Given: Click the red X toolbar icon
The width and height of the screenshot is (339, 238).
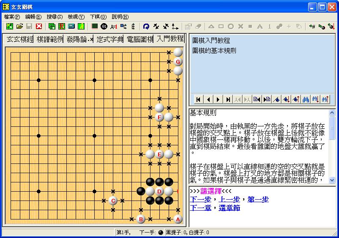Looking at the screenshot, I should 39,26.
